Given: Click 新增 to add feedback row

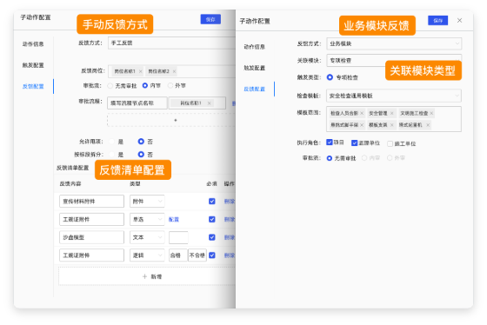Looking at the screenshot, I should (152, 276).
